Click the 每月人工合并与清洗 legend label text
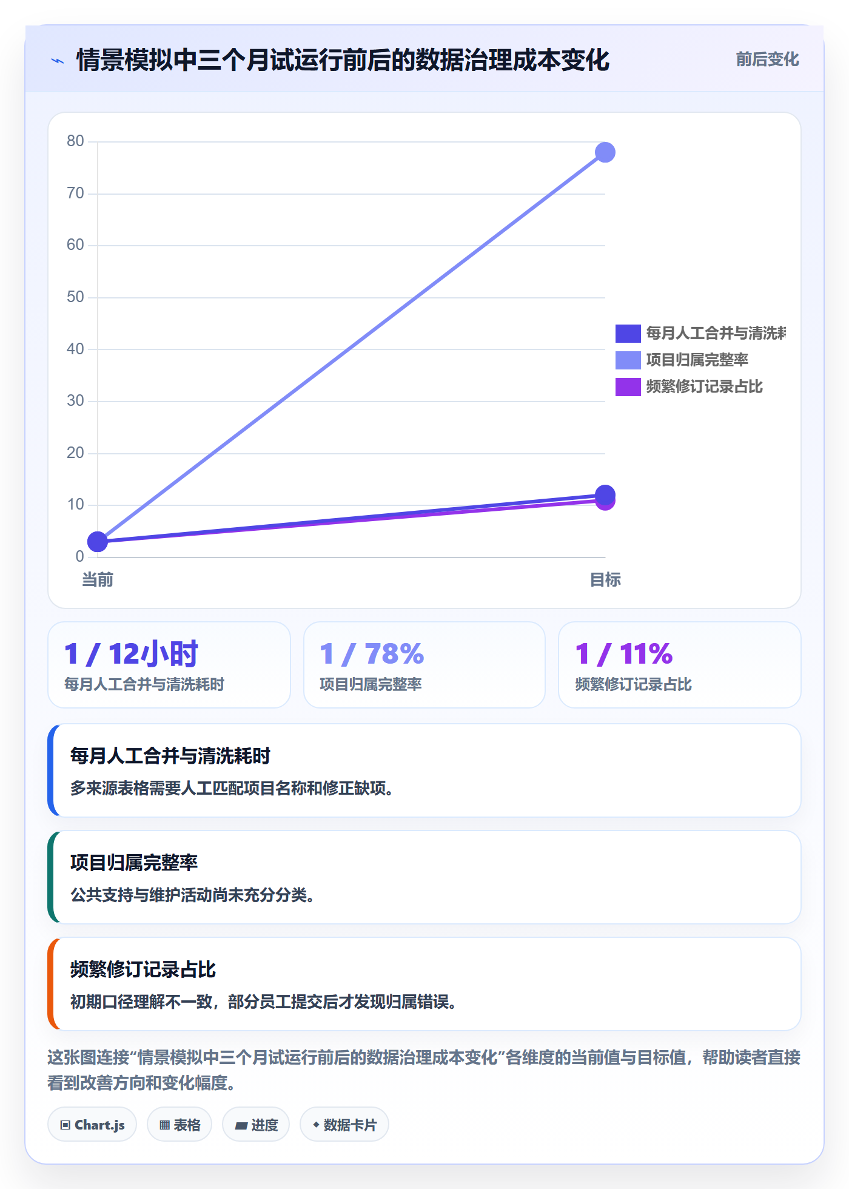 pos(716,333)
